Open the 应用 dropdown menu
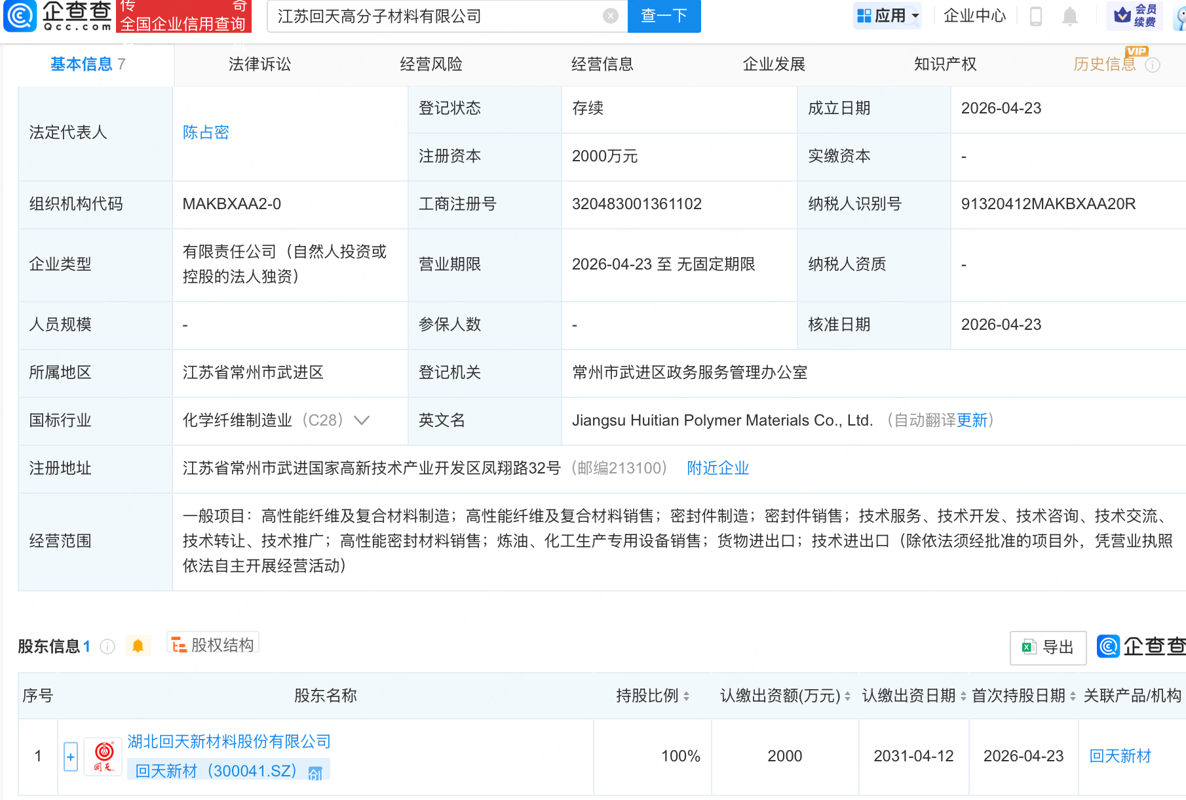 pos(887,14)
